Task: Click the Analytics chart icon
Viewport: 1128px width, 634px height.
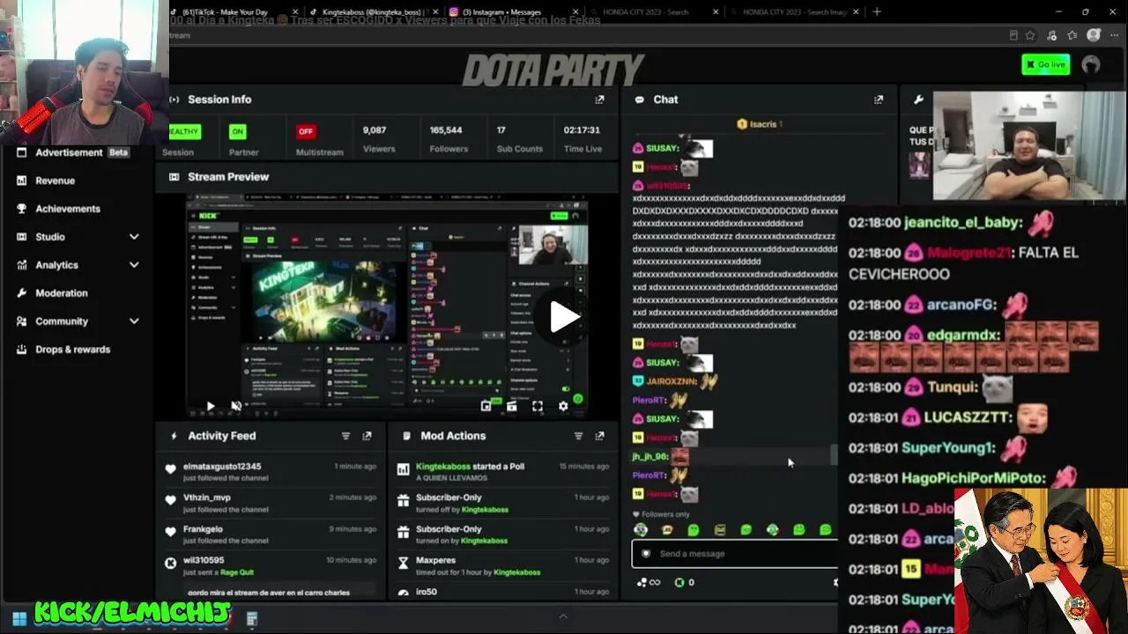Action: pos(21,265)
